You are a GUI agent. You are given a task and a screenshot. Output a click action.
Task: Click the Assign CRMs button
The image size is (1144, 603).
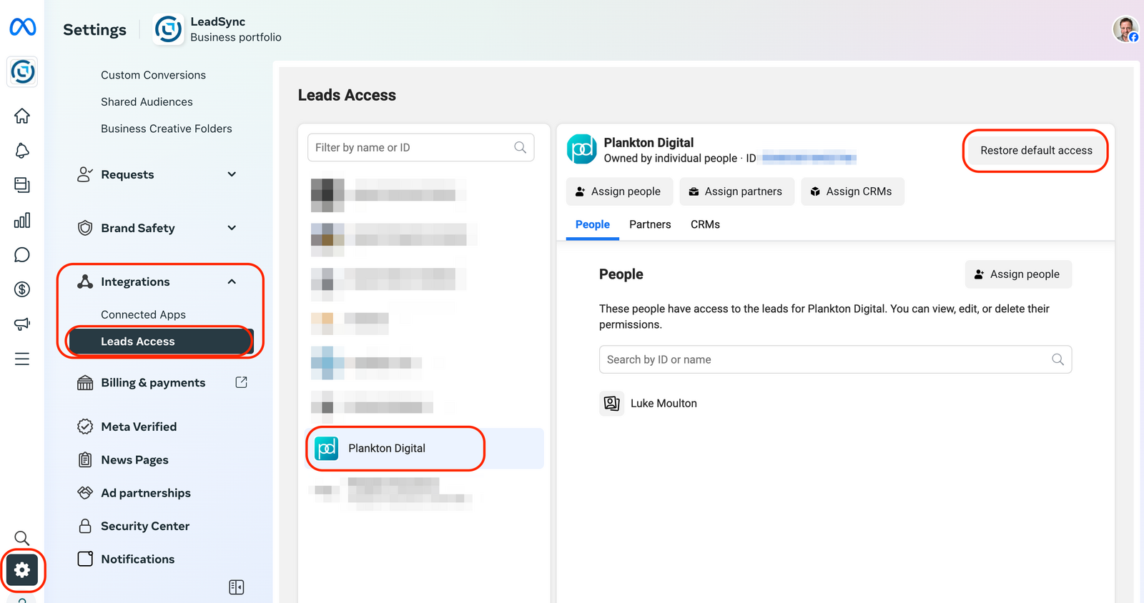click(852, 191)
